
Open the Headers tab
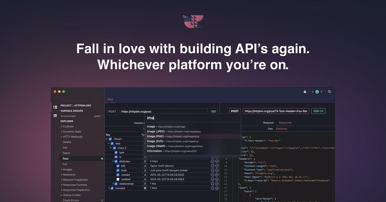click(x=139, y=123)
